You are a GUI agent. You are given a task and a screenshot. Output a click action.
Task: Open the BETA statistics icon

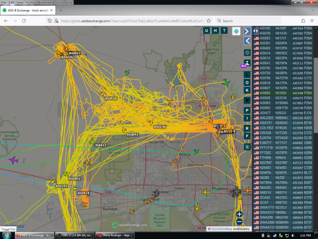(x=247, y=63)
